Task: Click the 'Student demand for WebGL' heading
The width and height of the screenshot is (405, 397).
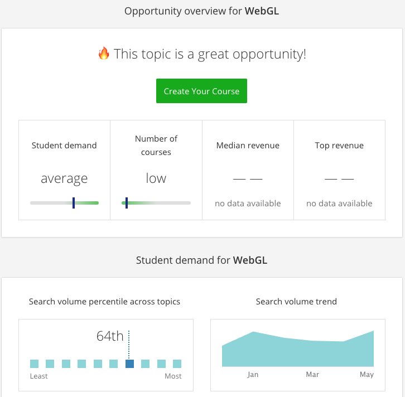Action: (202, 260)
